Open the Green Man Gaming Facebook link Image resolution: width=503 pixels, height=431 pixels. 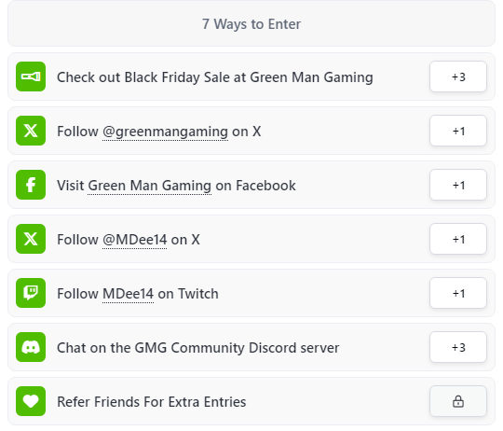(149, 186)
